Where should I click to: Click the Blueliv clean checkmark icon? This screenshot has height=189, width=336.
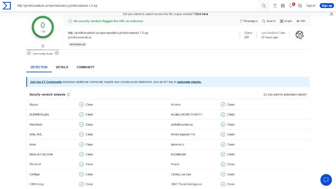coord(223,164)
